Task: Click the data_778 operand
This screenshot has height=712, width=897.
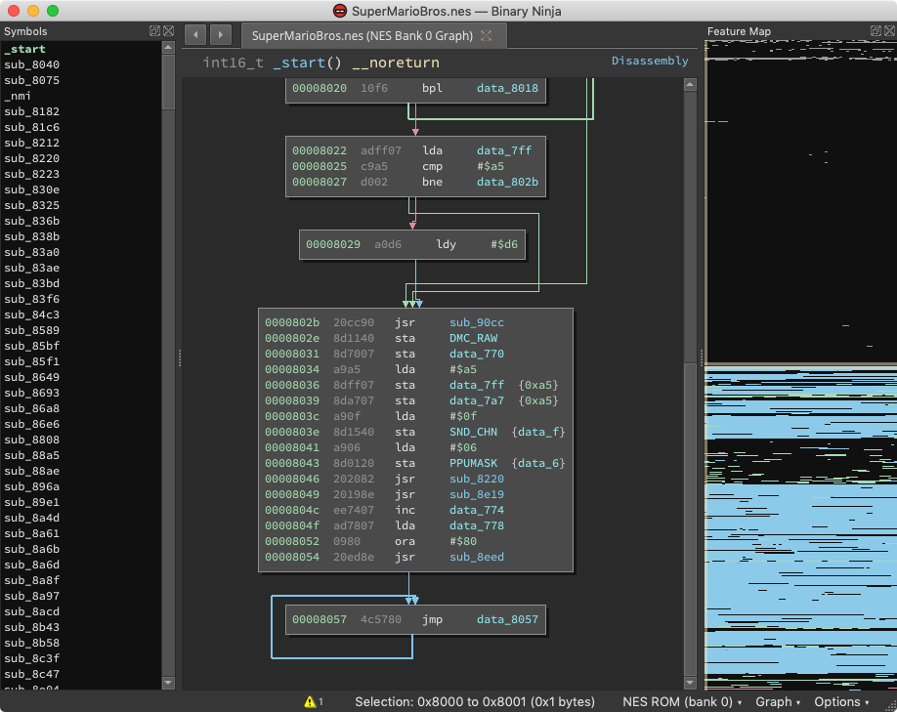Action: (477, 526)
